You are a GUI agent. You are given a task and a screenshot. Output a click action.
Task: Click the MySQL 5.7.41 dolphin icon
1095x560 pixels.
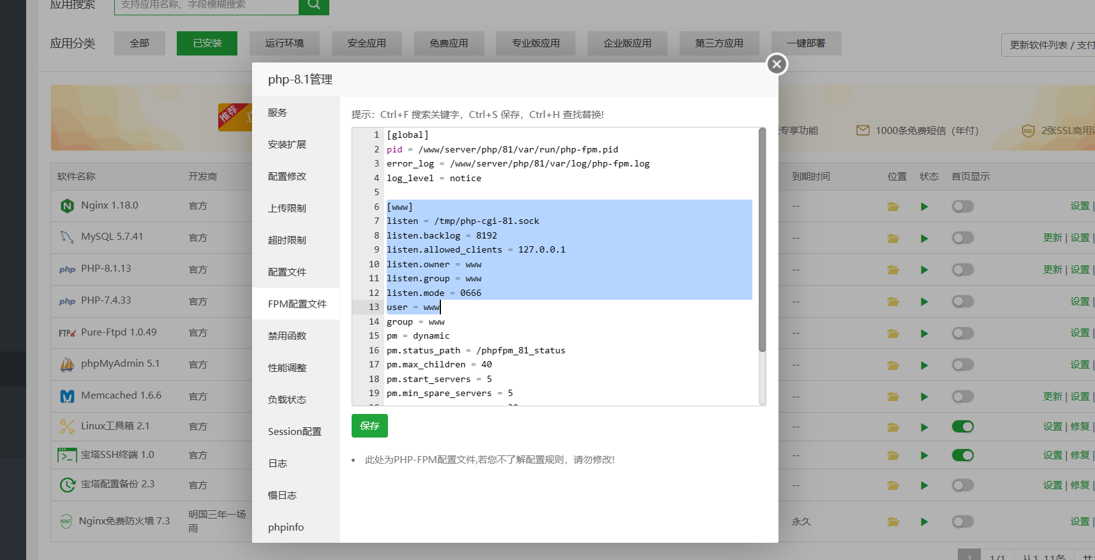[x=67, y=237]
